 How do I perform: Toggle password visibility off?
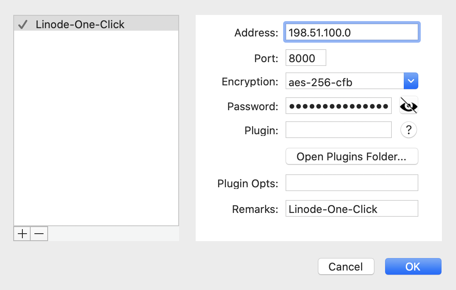[x=408, y=105]
